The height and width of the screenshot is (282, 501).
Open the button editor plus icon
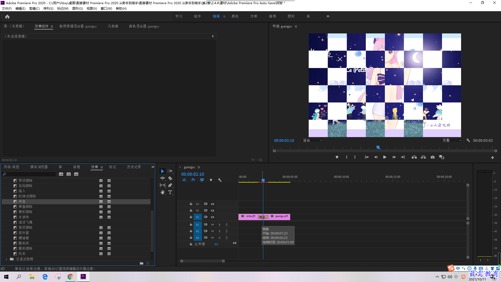tap(492, 157)
